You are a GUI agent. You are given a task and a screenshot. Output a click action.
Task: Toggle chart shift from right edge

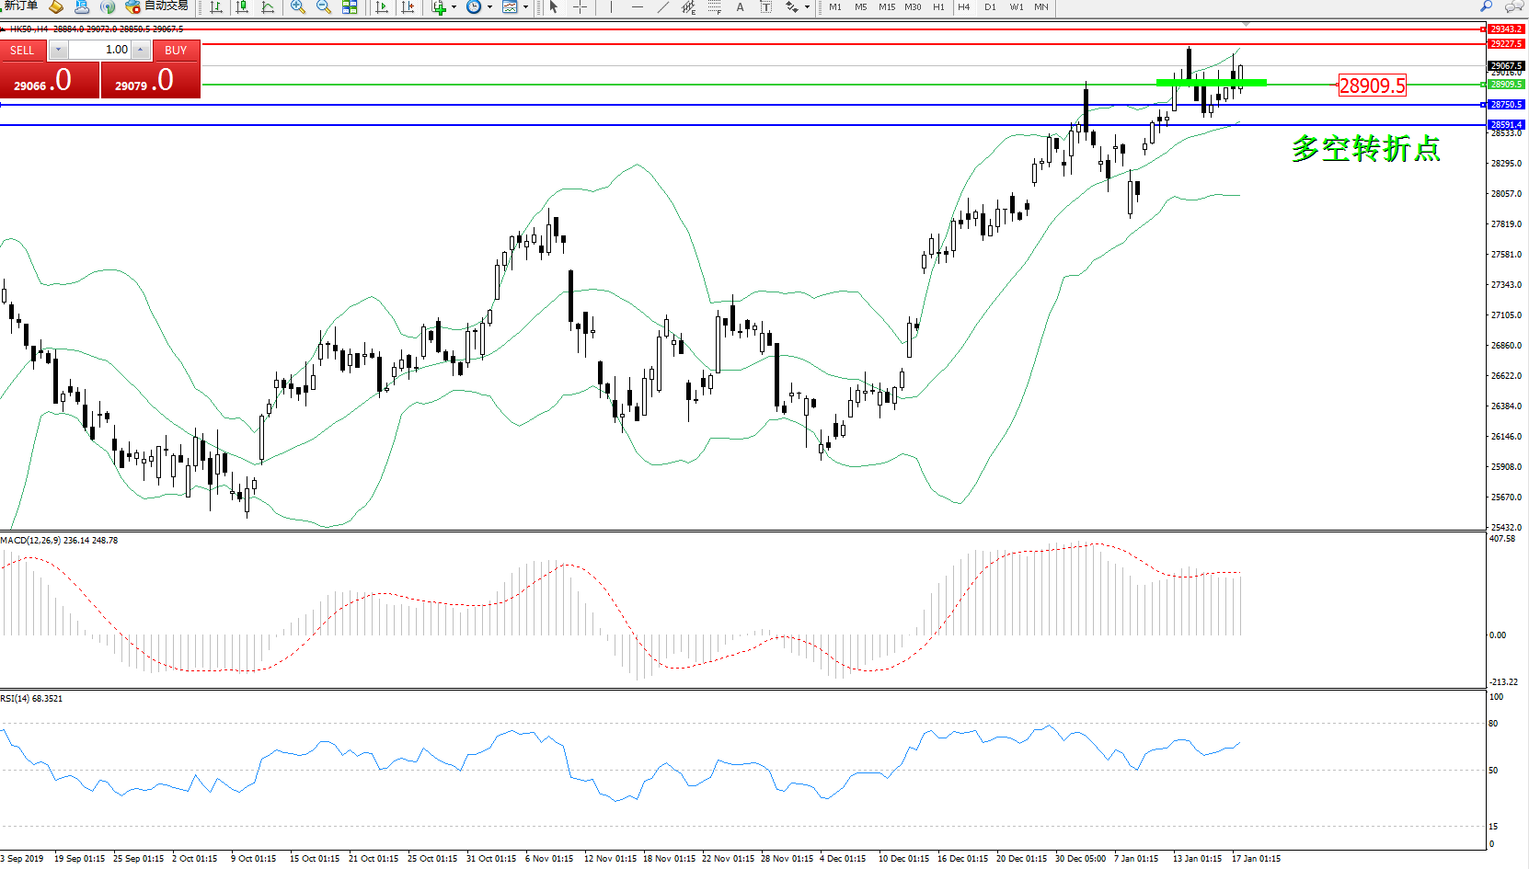(x=408, y=7)
